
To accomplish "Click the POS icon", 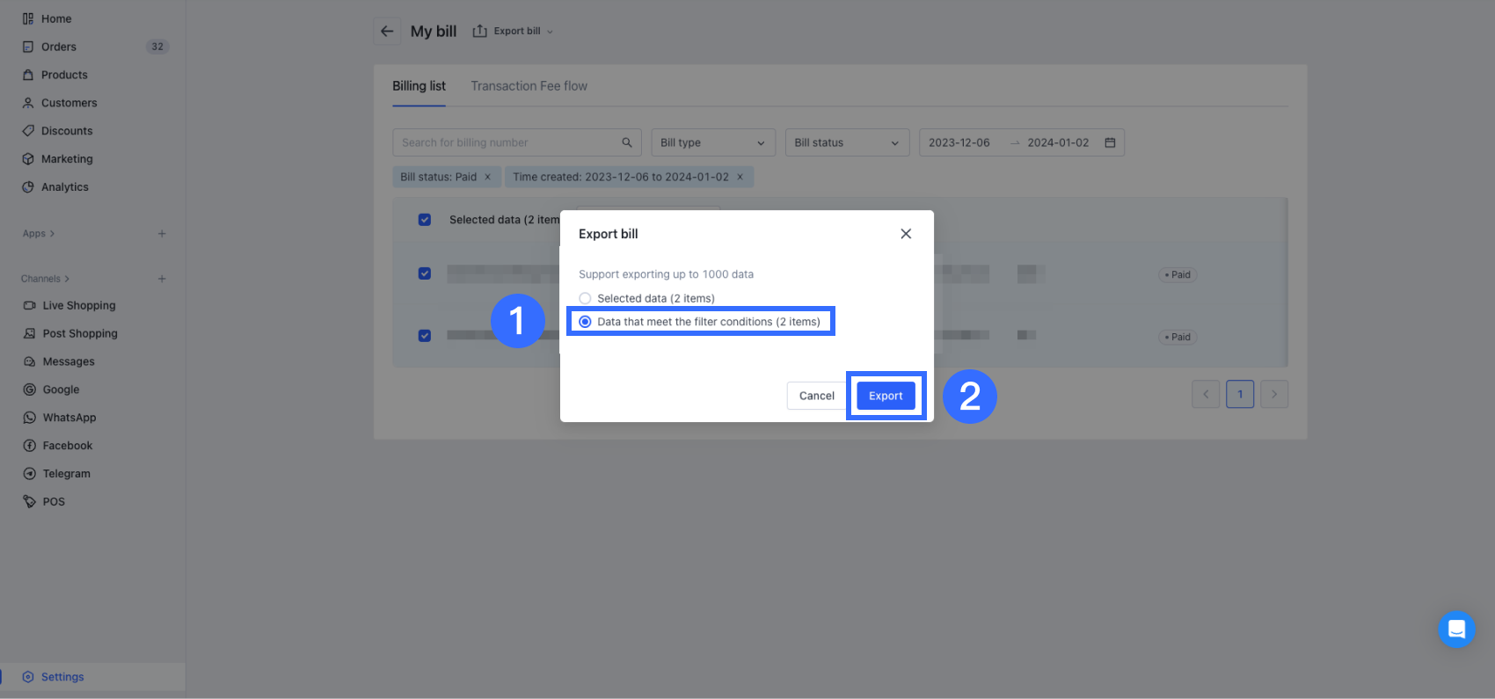I will pos(30,502).
